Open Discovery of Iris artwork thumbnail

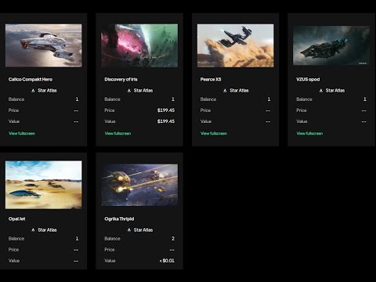(139, 45)
